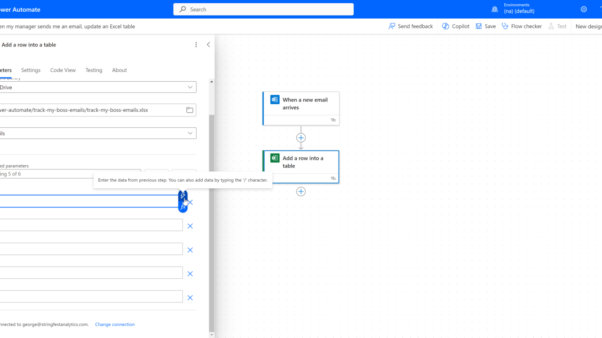Expand the Drive dropdown

190,87
